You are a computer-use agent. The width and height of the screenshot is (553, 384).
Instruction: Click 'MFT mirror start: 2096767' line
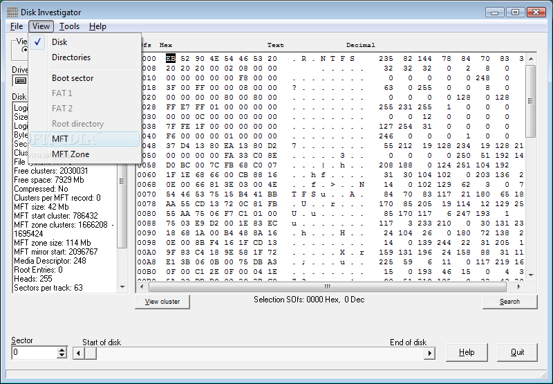pos(56,252)
